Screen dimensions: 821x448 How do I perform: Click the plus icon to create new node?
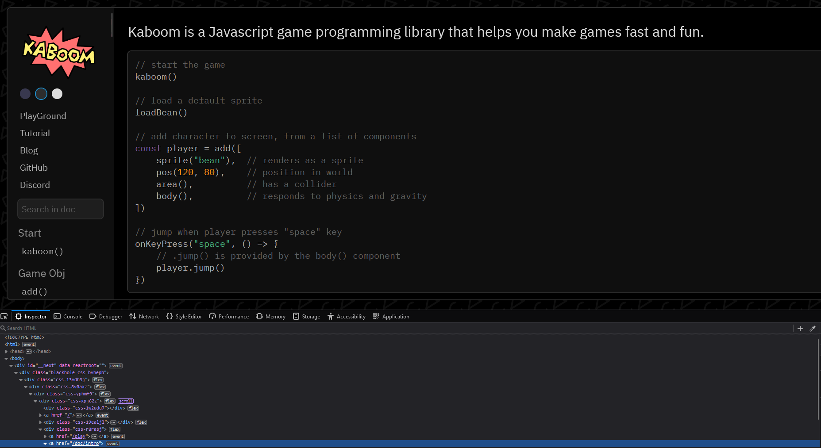800,329
